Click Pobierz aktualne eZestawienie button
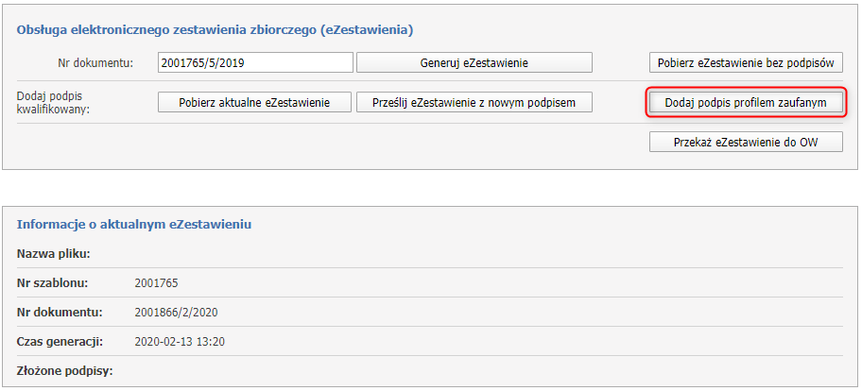This screenshot has width=862, height=391. pos(254,102)
